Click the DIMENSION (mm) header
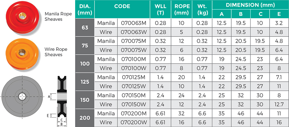 250,5
